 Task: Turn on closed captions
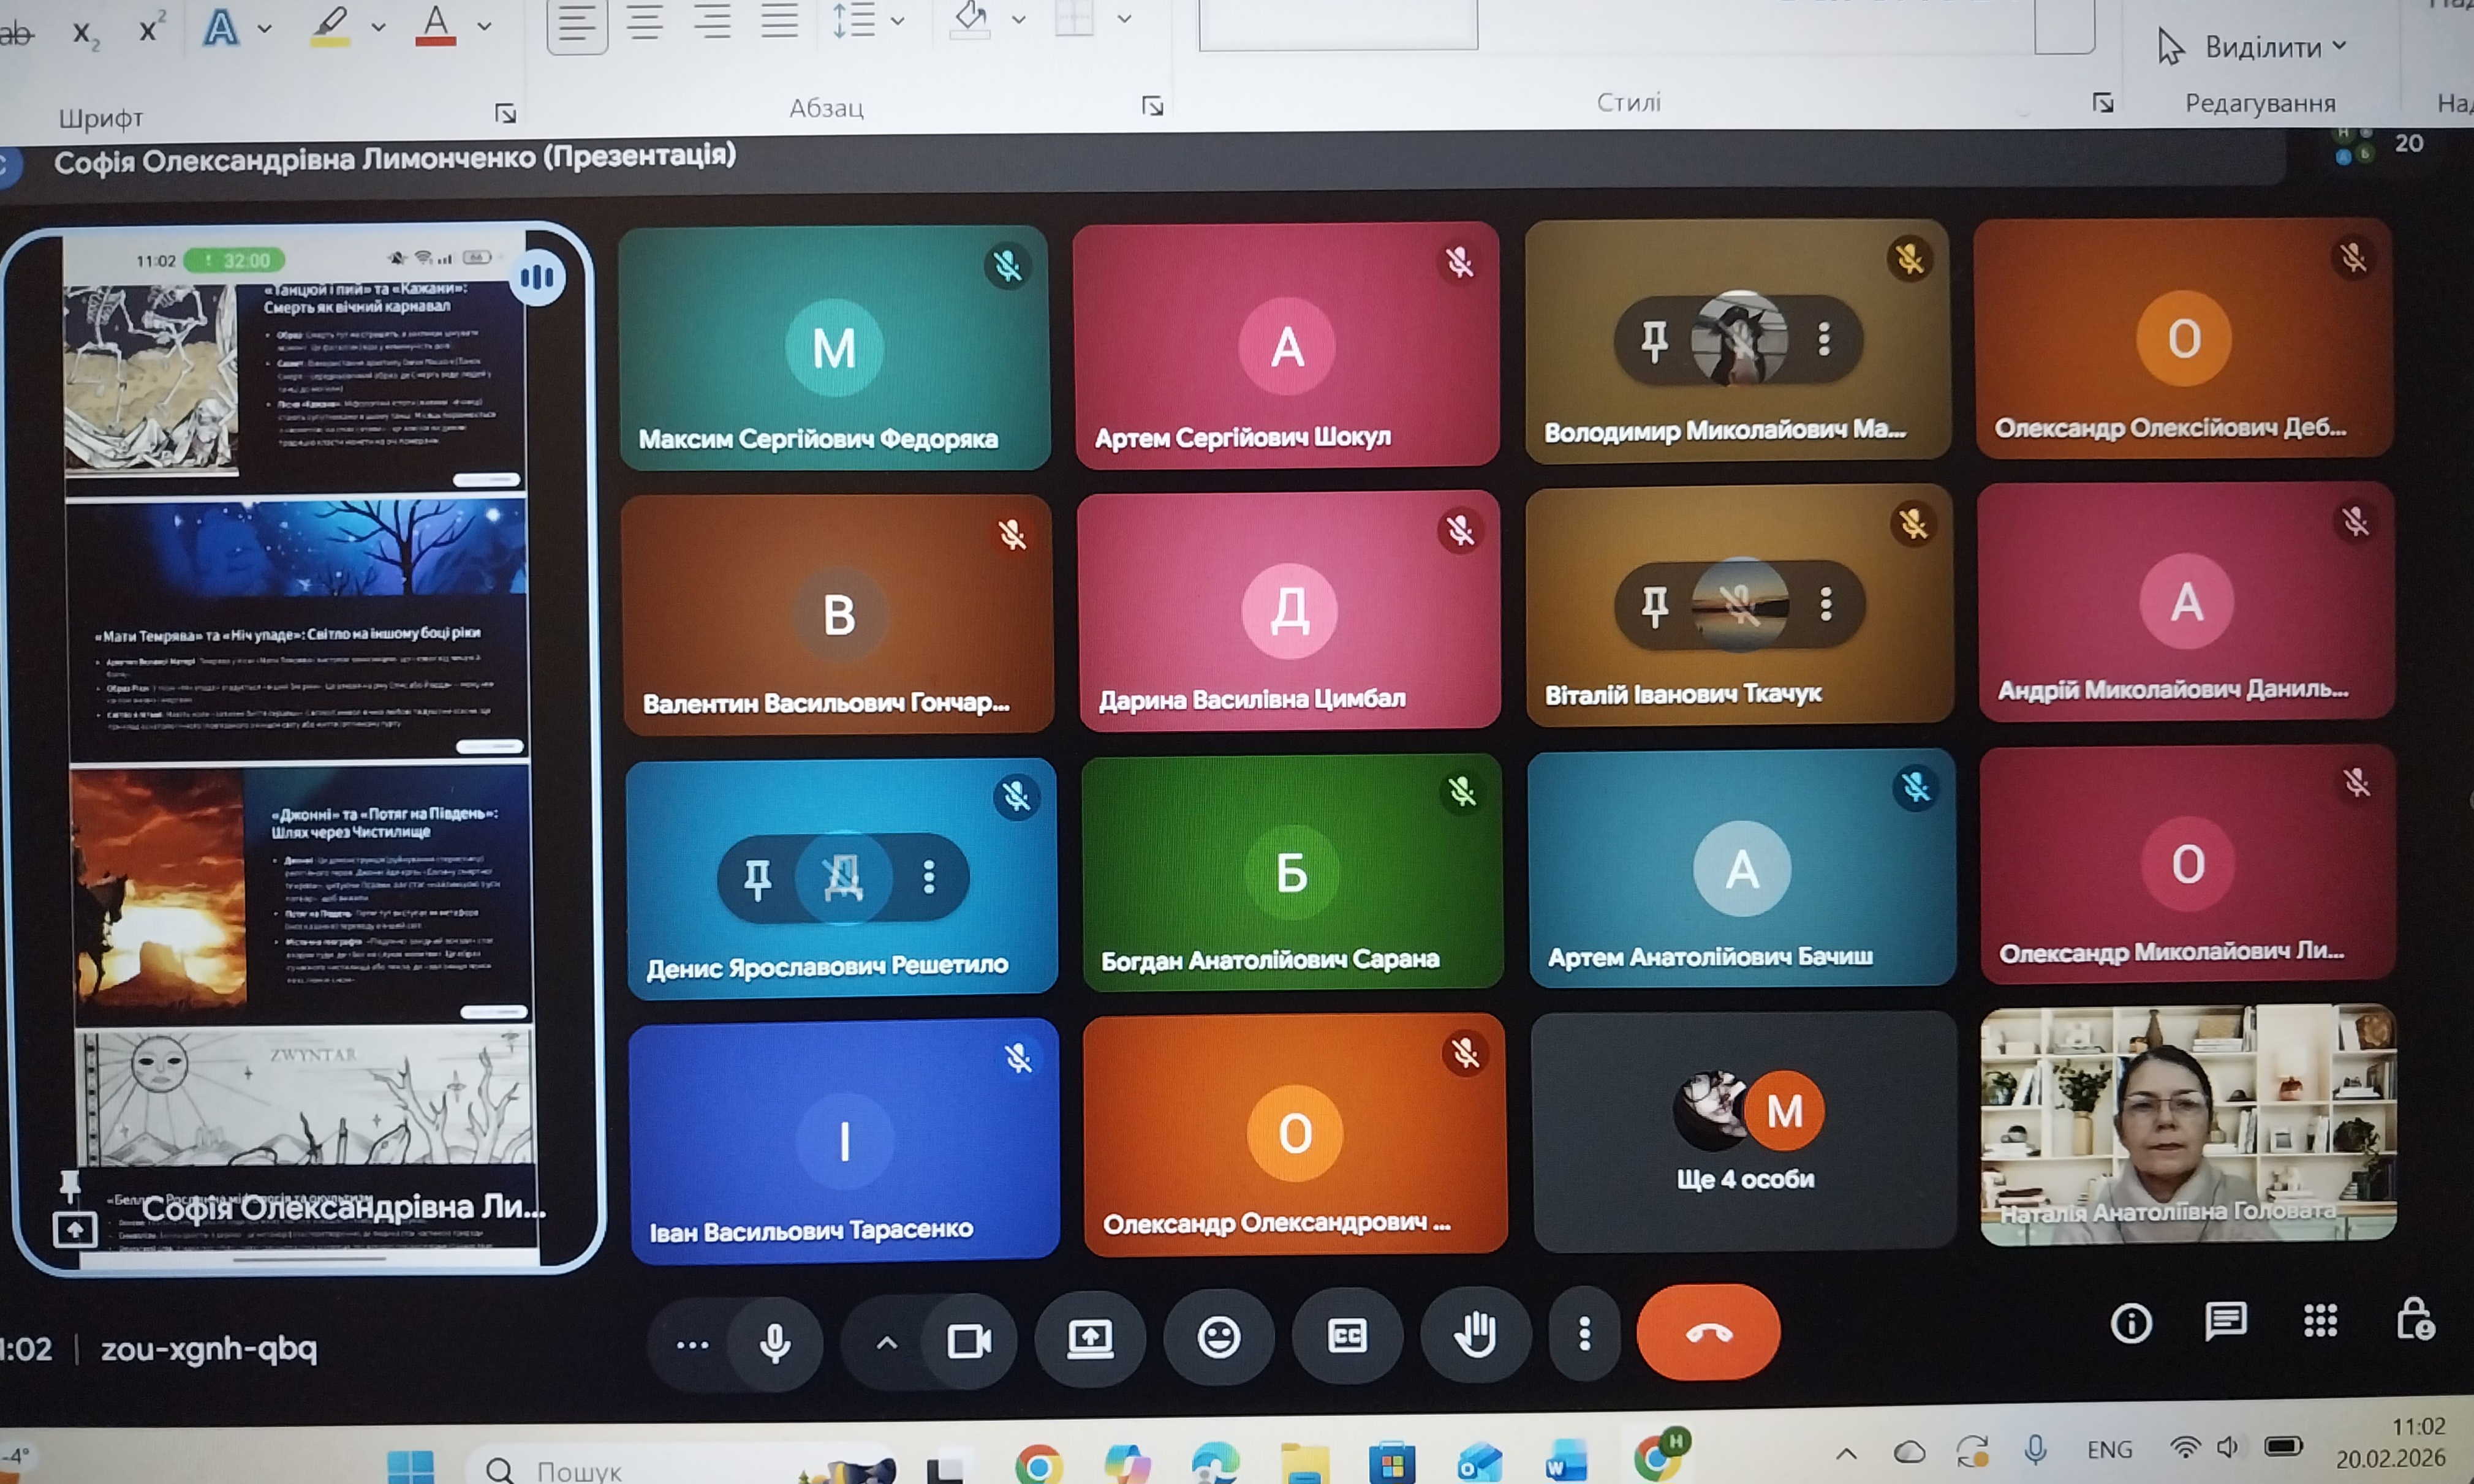1347,1336
